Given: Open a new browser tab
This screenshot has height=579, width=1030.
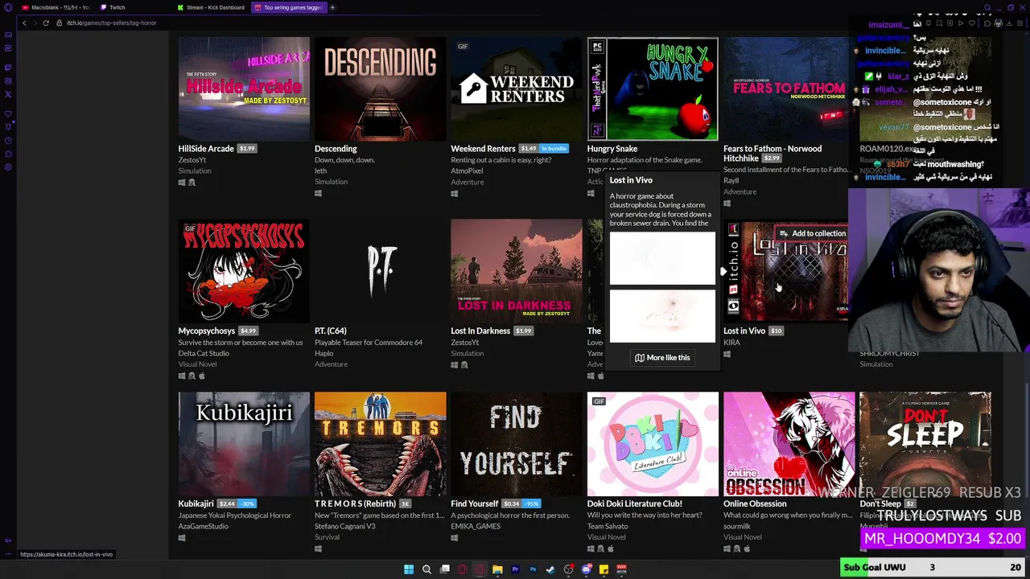Looking at the screenshot, I should (x=332, y=7).
